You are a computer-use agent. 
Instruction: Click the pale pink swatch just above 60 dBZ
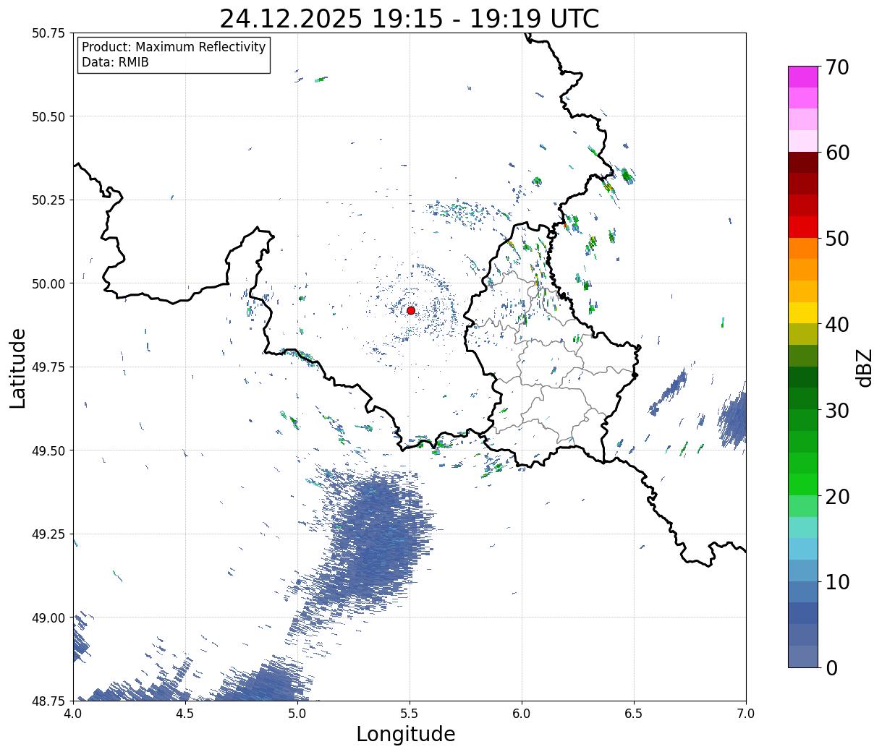803,141
